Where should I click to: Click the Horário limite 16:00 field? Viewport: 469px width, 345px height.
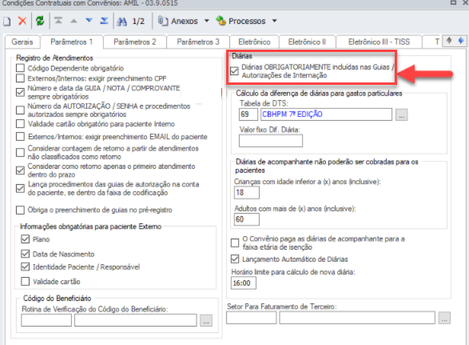point(244,283)
